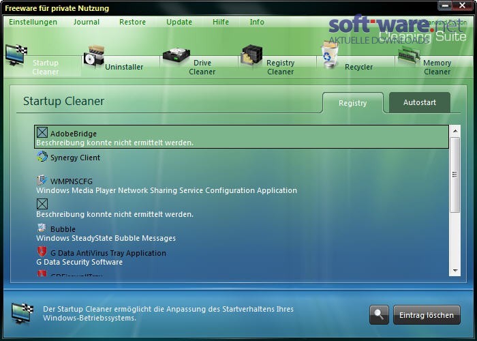Close the Cleaning Suite window
Viewport: 477px width, 341px height.
[463, 5]
